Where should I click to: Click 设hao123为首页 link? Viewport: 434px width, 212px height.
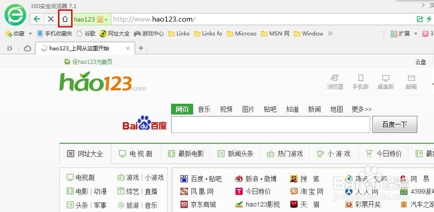[88, 62]
